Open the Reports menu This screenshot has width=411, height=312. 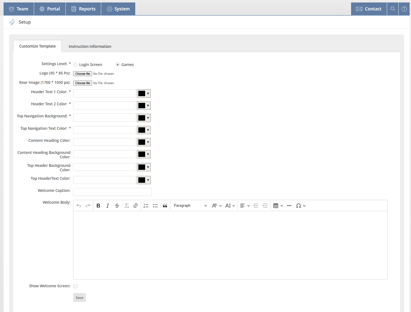pos(83,9)
